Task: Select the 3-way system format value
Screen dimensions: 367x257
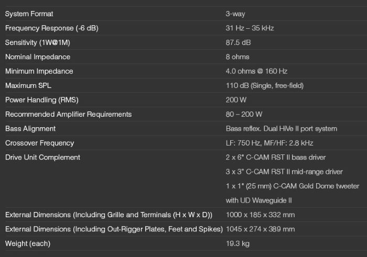Action: (x=235, y=14)
